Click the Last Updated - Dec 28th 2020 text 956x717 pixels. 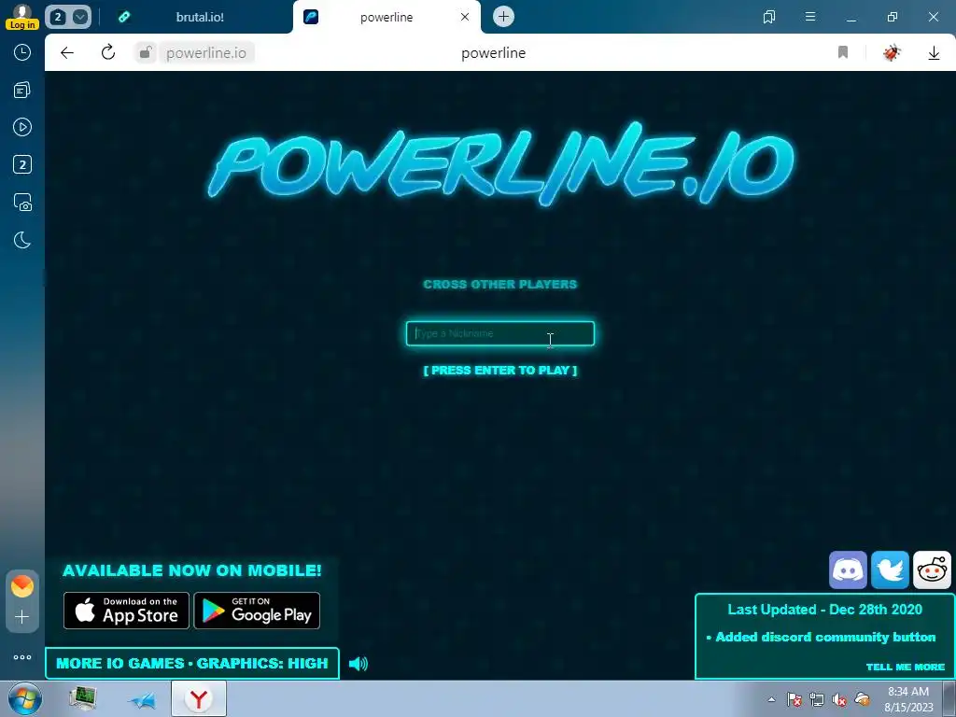click(x=825, y=609)
